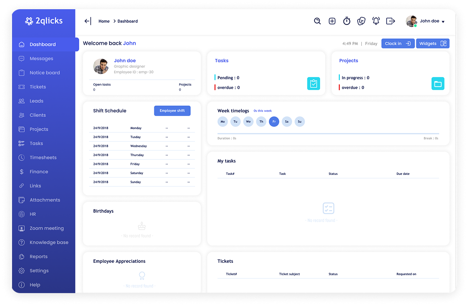Click the Pending : 0 tasks count

[x=228, y=78]
